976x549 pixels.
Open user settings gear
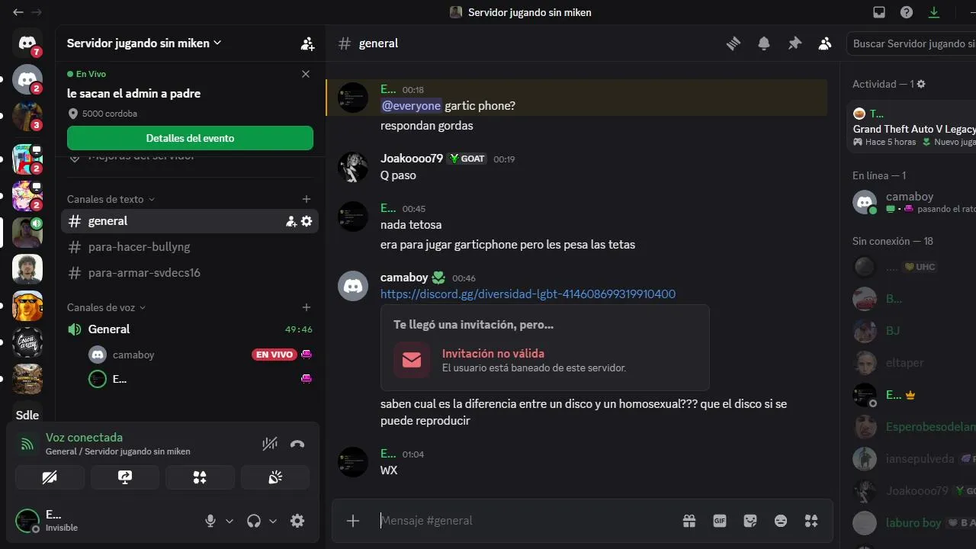pyautogui.click(x=297, y=521)
